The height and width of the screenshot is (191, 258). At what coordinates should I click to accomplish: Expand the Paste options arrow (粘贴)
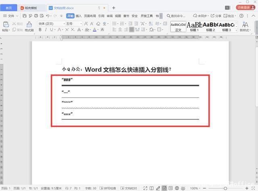click(x=9, y=30)
